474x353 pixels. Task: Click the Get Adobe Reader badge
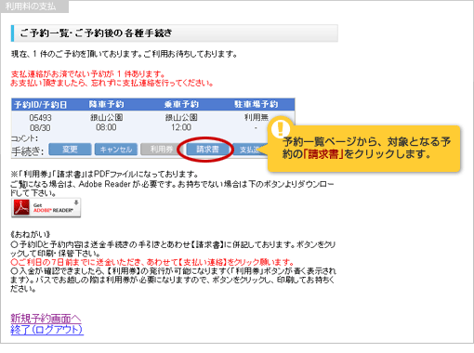point(46,207)
